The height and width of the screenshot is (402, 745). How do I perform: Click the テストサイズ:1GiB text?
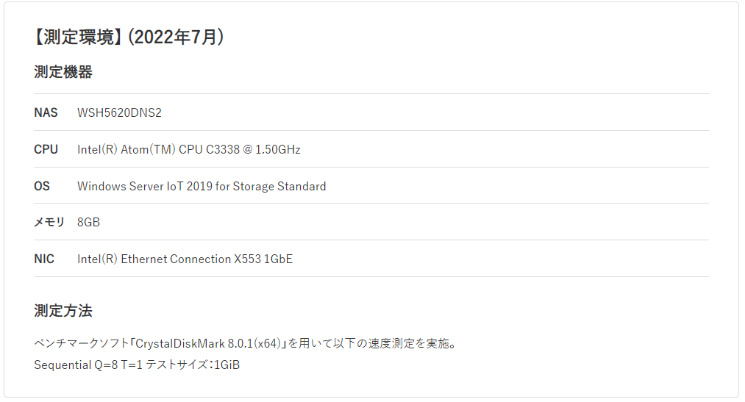(x=193, y=365)
